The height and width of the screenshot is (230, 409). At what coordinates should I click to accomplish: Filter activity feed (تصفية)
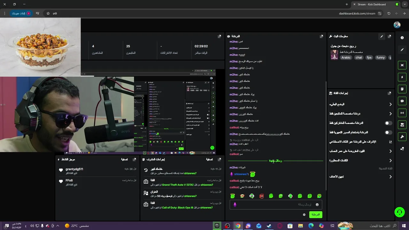point(124,159)
